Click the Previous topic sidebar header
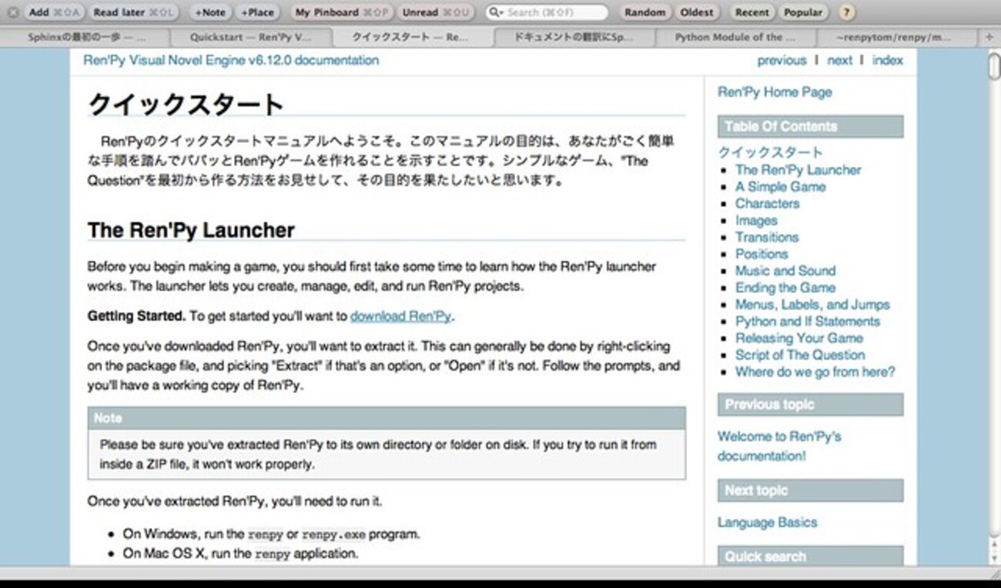Viewport: 1001px width, 588px height. [811, 405]
